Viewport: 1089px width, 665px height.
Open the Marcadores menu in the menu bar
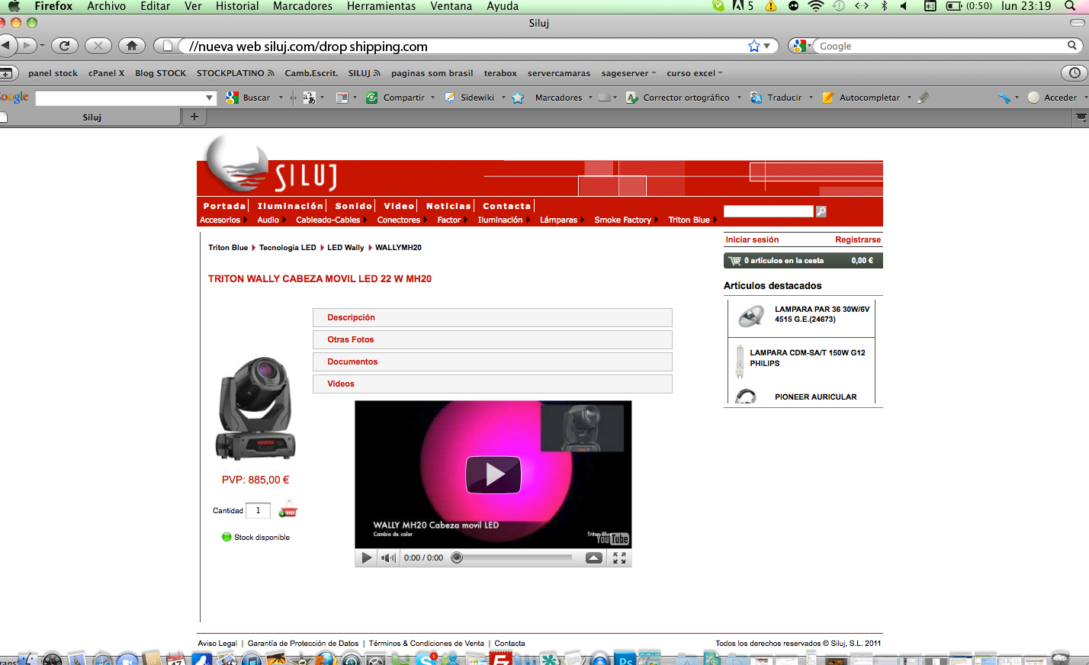[303, 6]
